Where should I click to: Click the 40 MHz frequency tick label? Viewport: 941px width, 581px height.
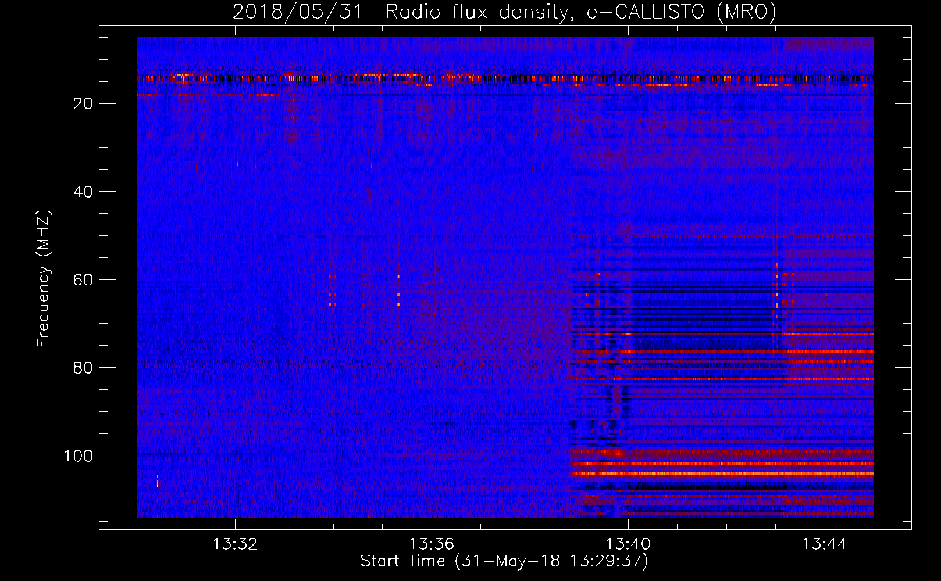coord(84,192)
